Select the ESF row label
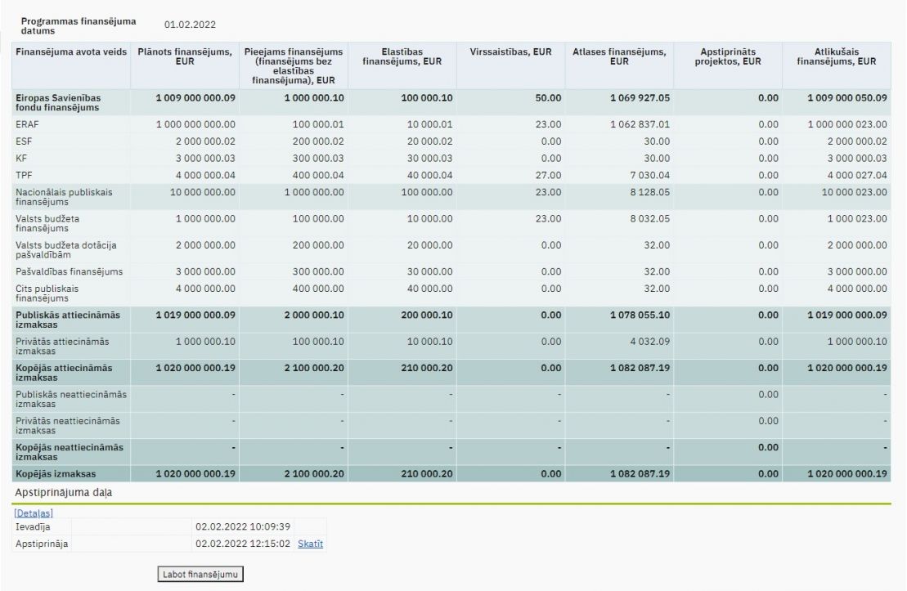 click(x=24, y=141)
